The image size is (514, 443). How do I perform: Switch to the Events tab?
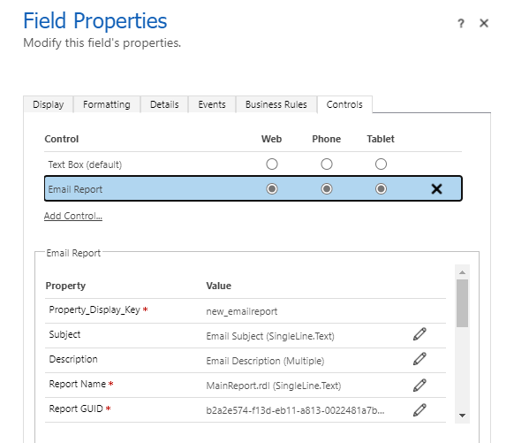212,104
